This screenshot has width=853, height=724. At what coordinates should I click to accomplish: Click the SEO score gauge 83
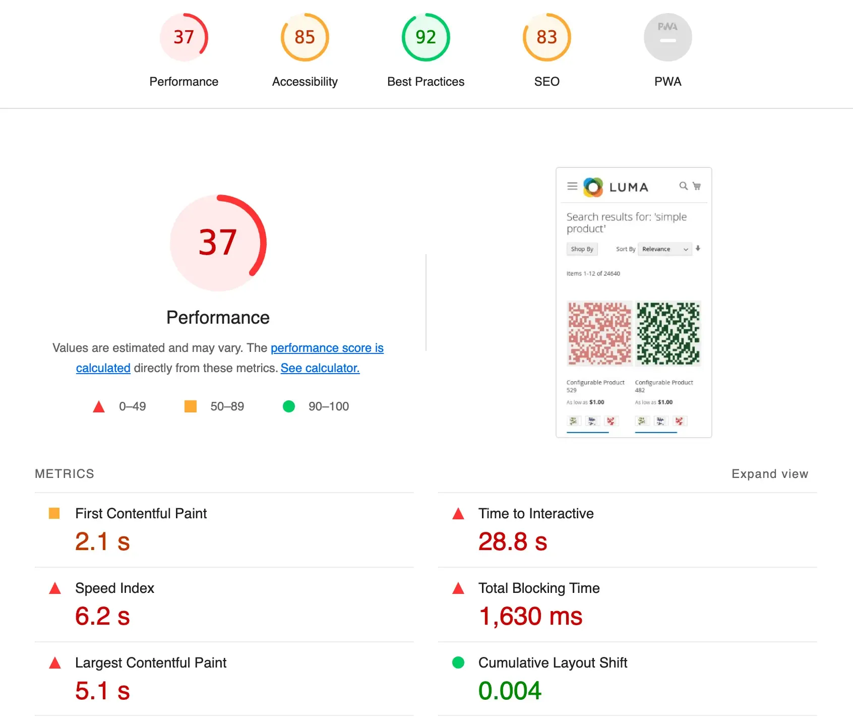point(546,37)
